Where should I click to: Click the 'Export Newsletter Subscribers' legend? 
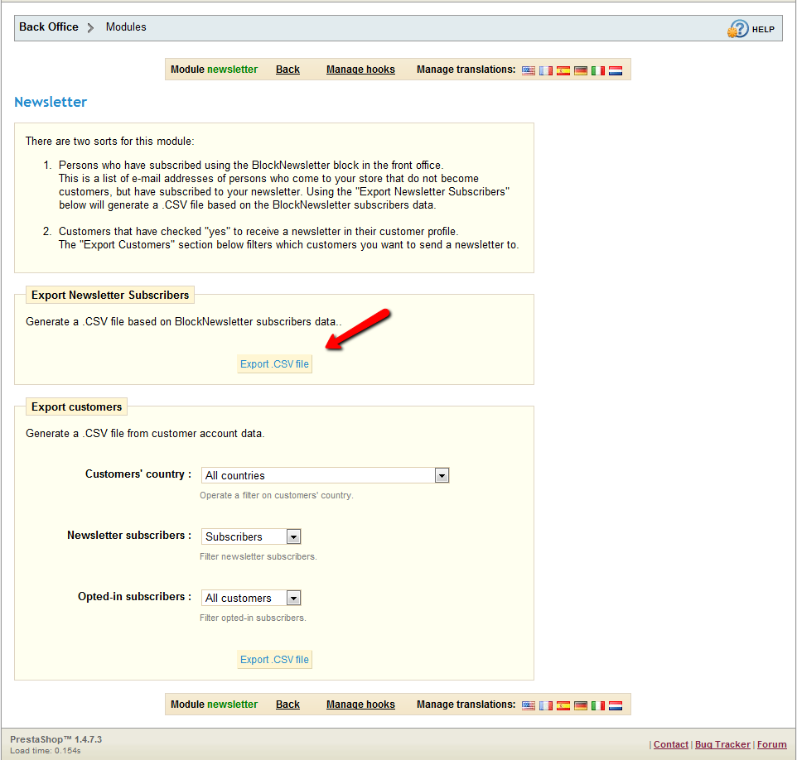[x=110, y=296]
